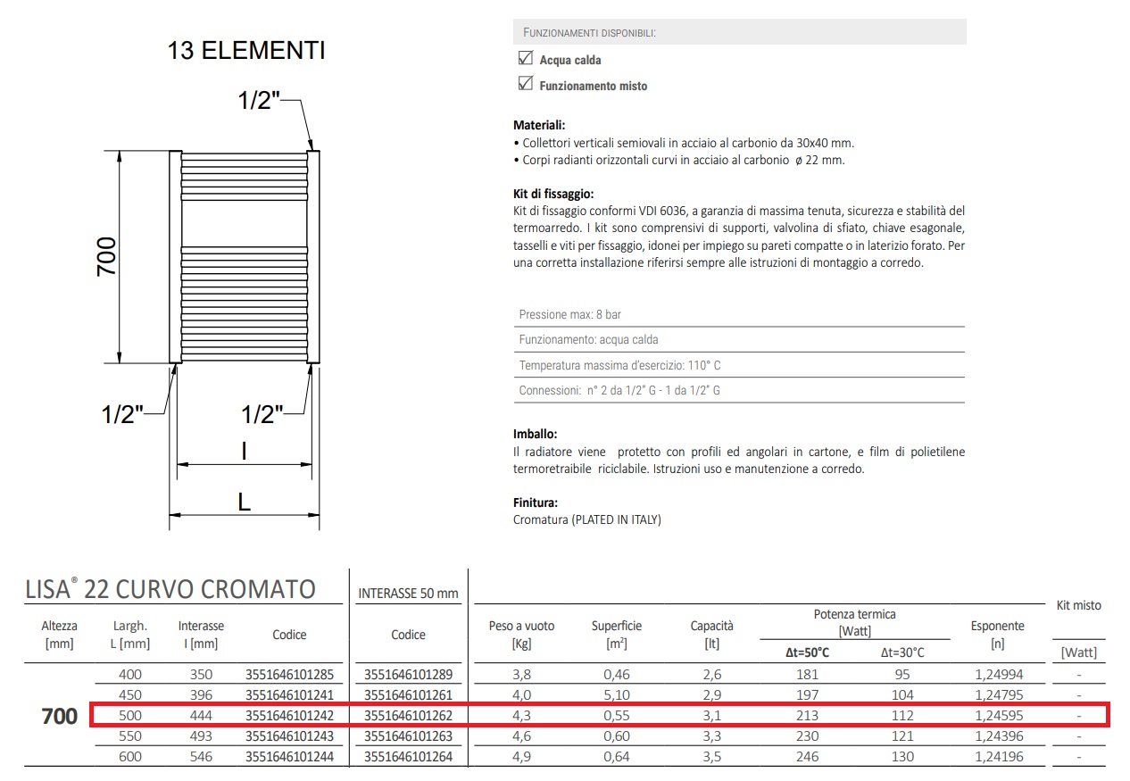The width and height of the screenshot is (1130, 781).
Task: Select the Funzionamenti disponibili header bar
Action: [739, 32]
